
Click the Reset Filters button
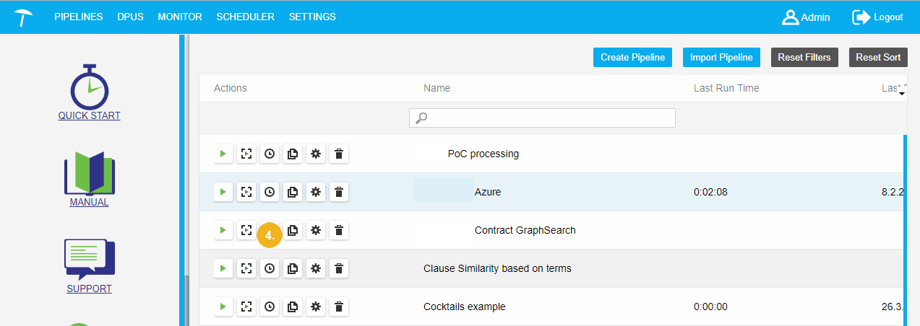[804, 58]
